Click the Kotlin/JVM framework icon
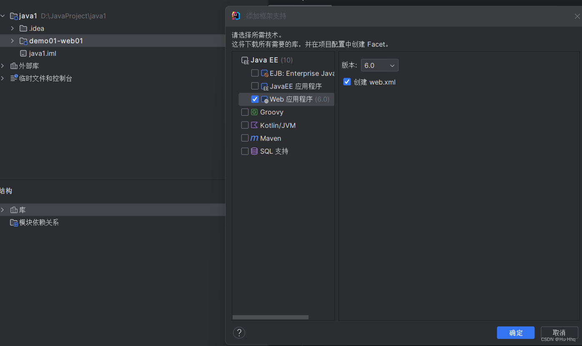This screenshot has height=346, width=582. pos(254,125)
